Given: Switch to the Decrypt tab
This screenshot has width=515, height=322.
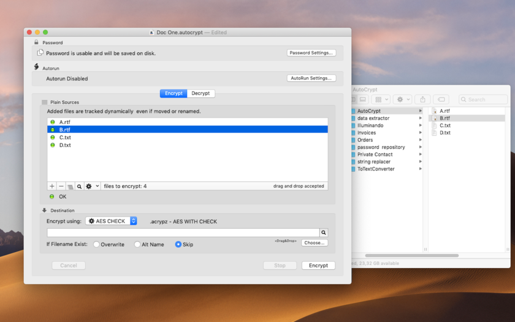Looking at the screenshot, I should pyautogui.click(x=200, y=93).
